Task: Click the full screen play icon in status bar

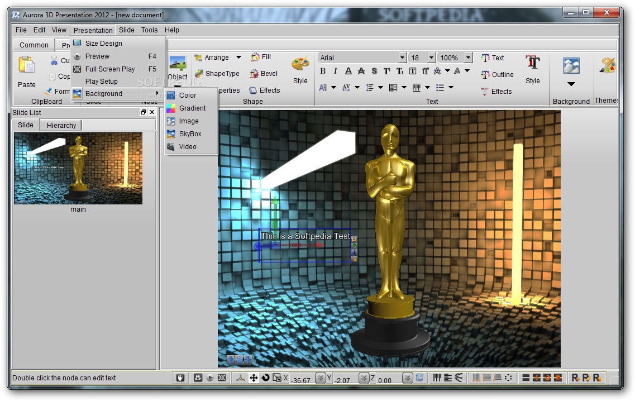Action: coord(222,378)
